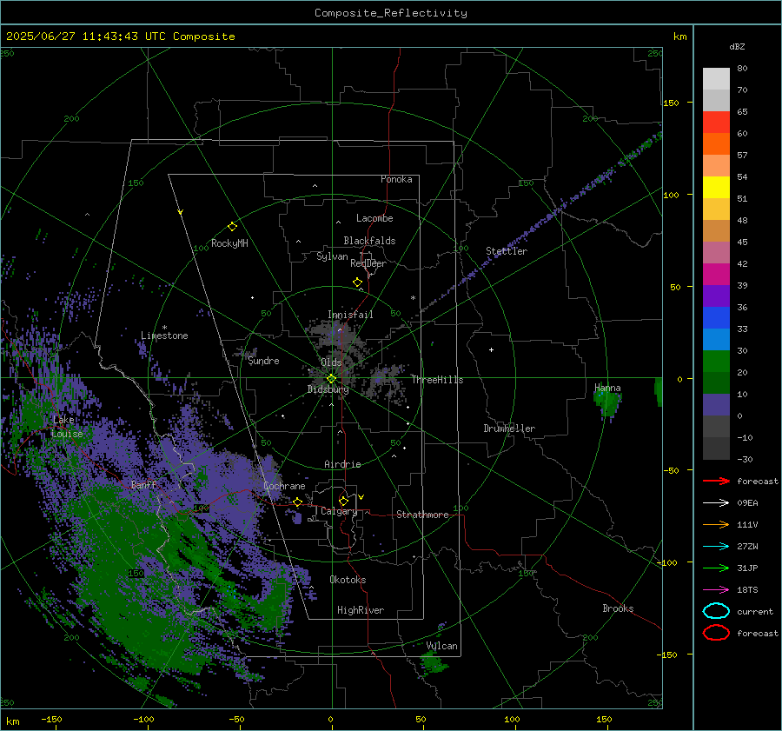Click the Limestone label
This screenshot has height=731, width=782.
point(164,336)
